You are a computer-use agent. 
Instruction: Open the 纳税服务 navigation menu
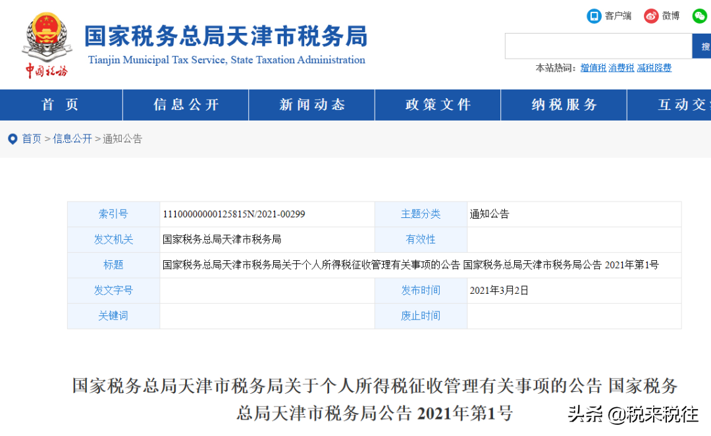click(564, 105)
